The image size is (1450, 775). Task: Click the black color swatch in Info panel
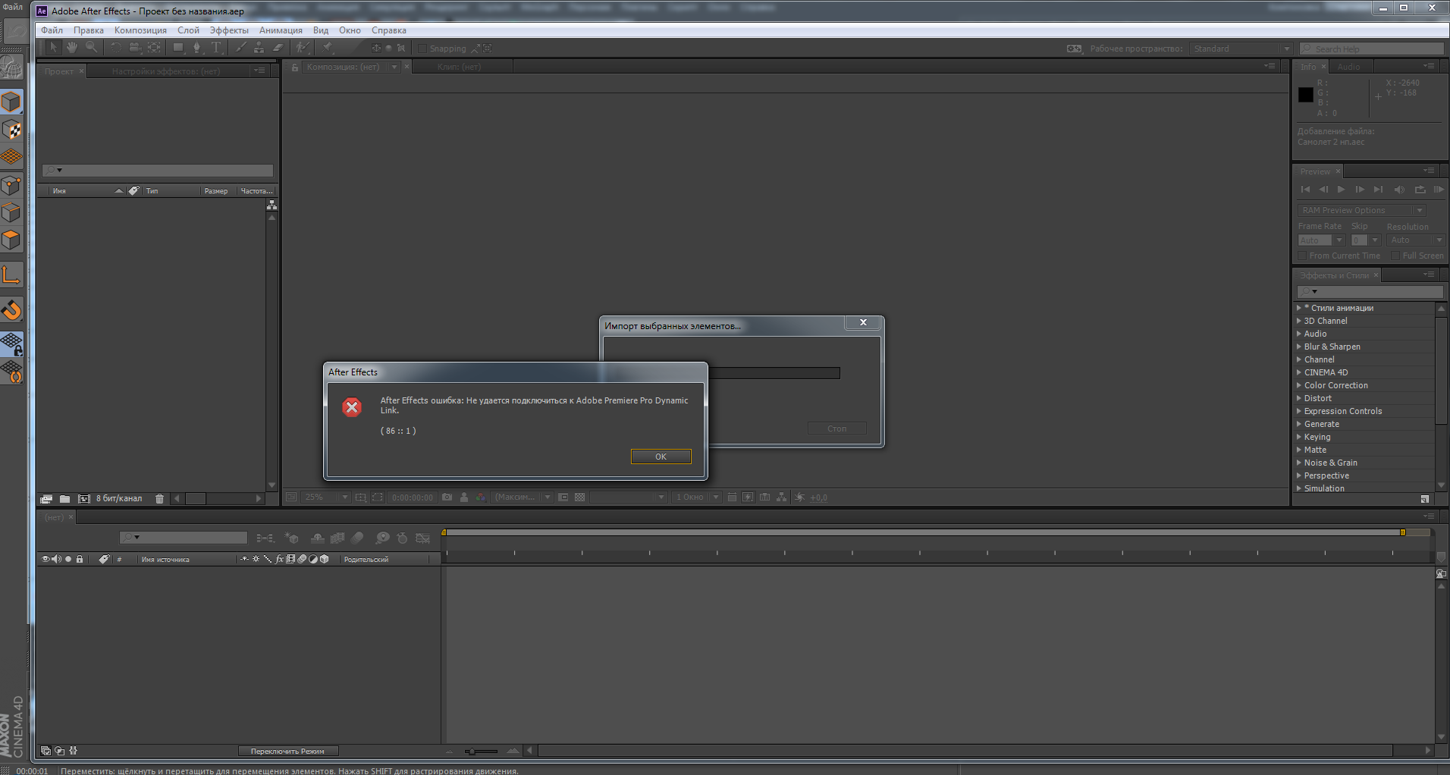point(1305,95)
